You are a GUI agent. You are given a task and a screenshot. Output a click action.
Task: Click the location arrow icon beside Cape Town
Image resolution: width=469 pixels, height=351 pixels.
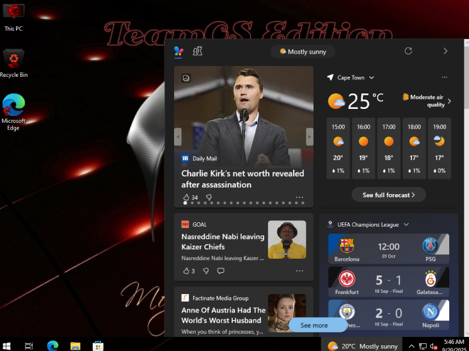coord(330,78)
